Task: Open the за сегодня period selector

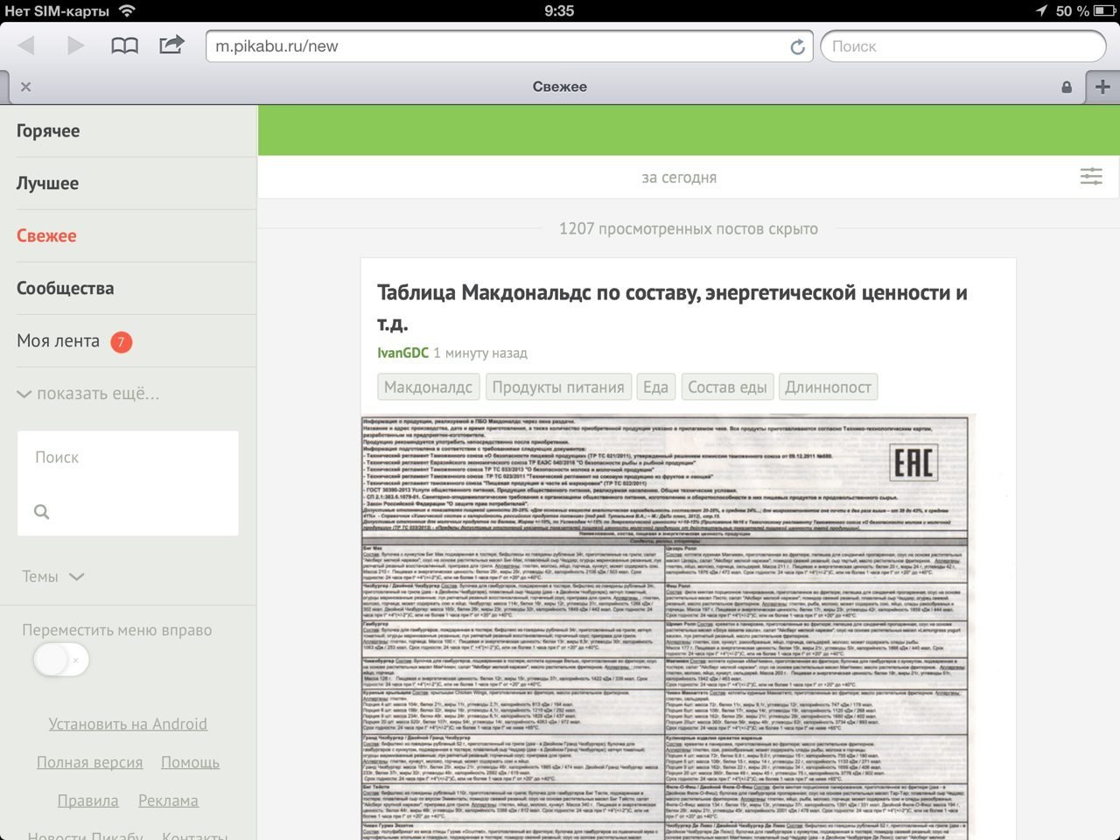Action: 679,178
